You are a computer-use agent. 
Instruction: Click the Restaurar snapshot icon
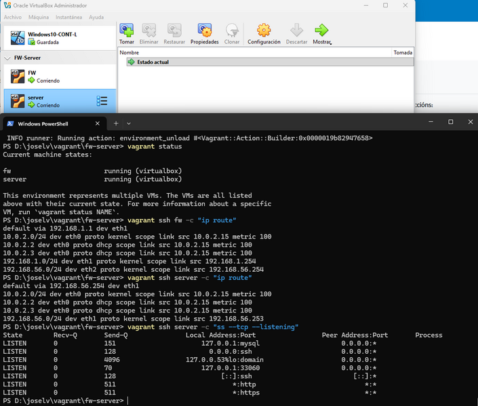[174, 31]
